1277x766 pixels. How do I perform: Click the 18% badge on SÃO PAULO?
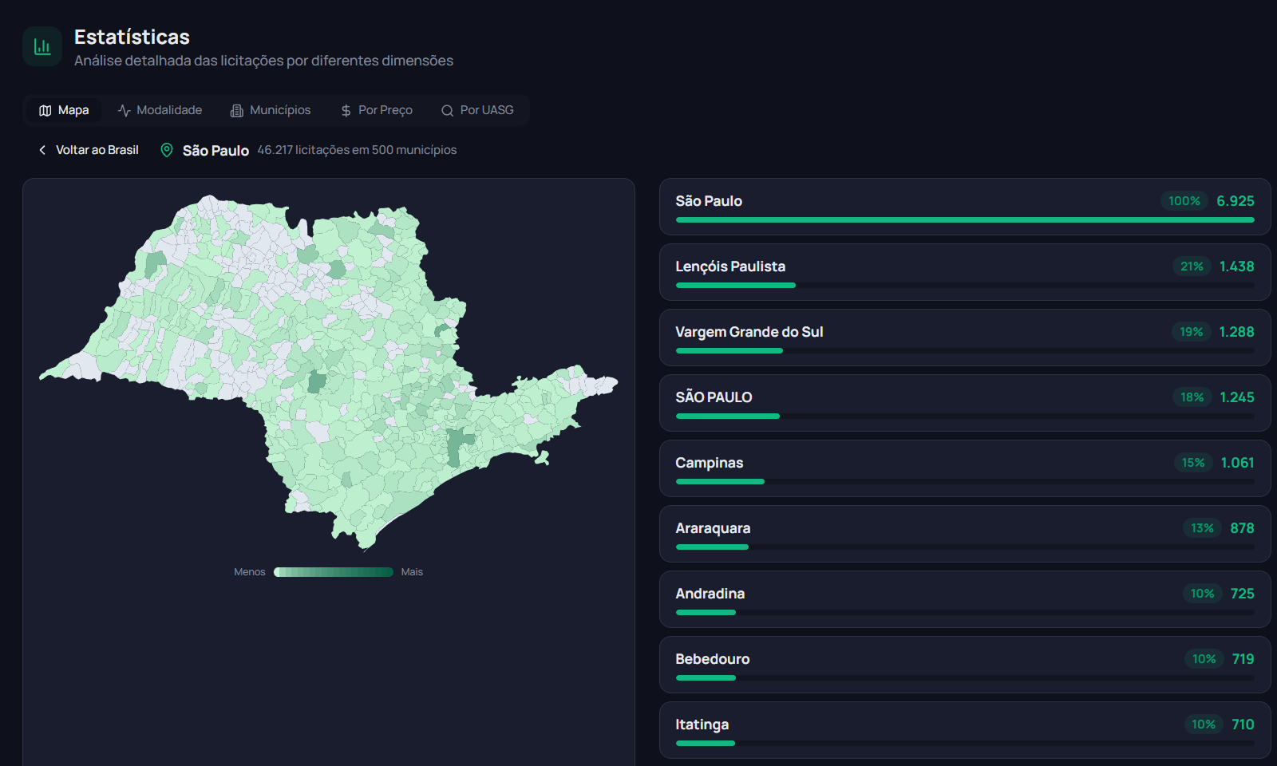pyautogui.click(x=1192, y=397)
